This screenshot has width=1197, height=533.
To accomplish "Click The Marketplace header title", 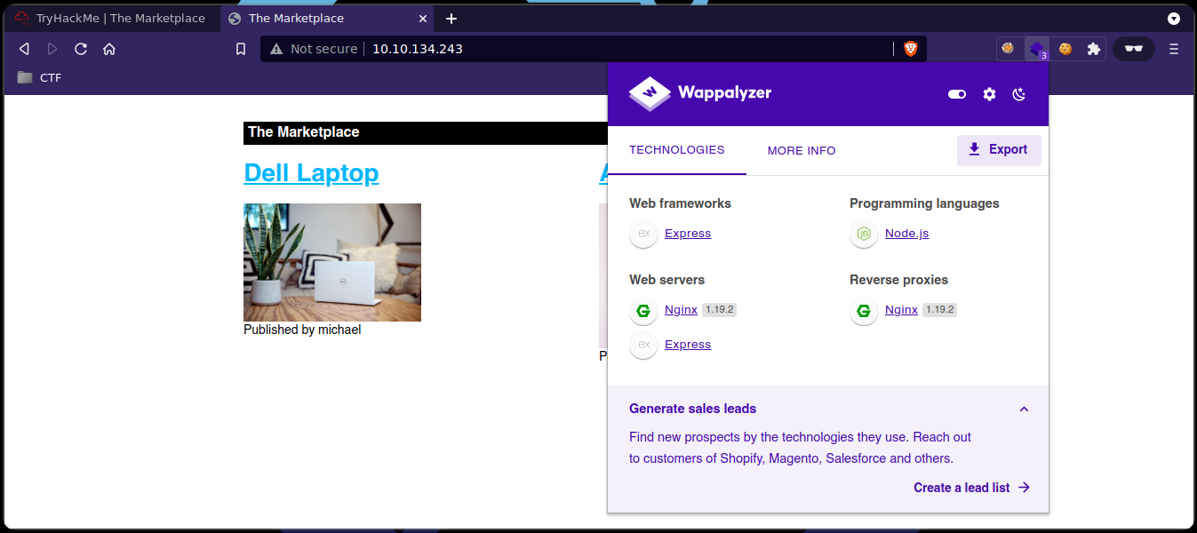I will (x=304, y=132).
